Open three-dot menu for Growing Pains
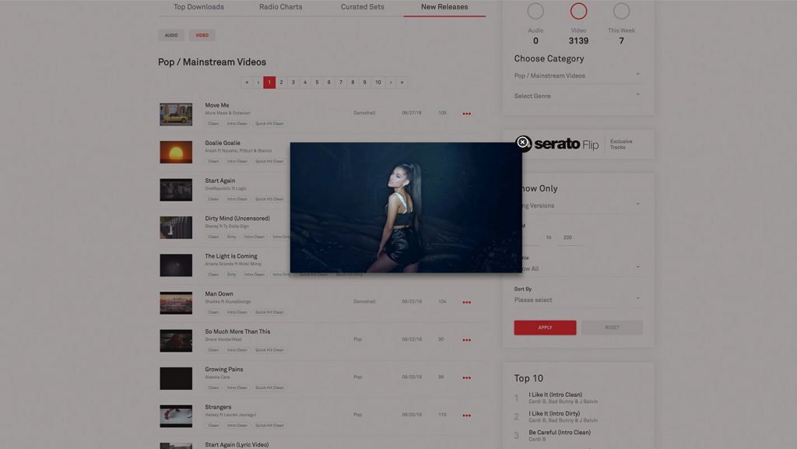797x449 pixels. (466, 377)
